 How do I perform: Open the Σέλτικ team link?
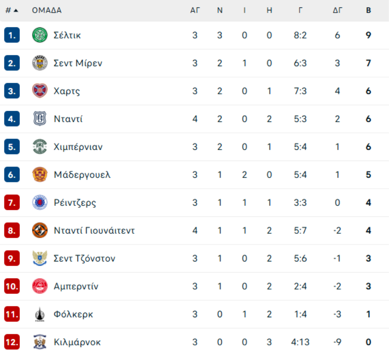[67, 35]
